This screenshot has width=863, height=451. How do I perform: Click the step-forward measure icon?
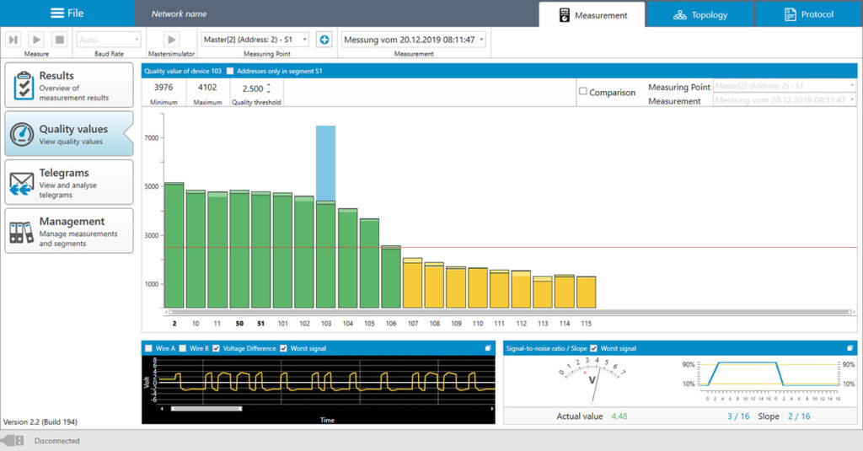point(14,40)
